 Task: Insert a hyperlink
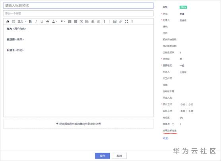(x=120, y=21)
